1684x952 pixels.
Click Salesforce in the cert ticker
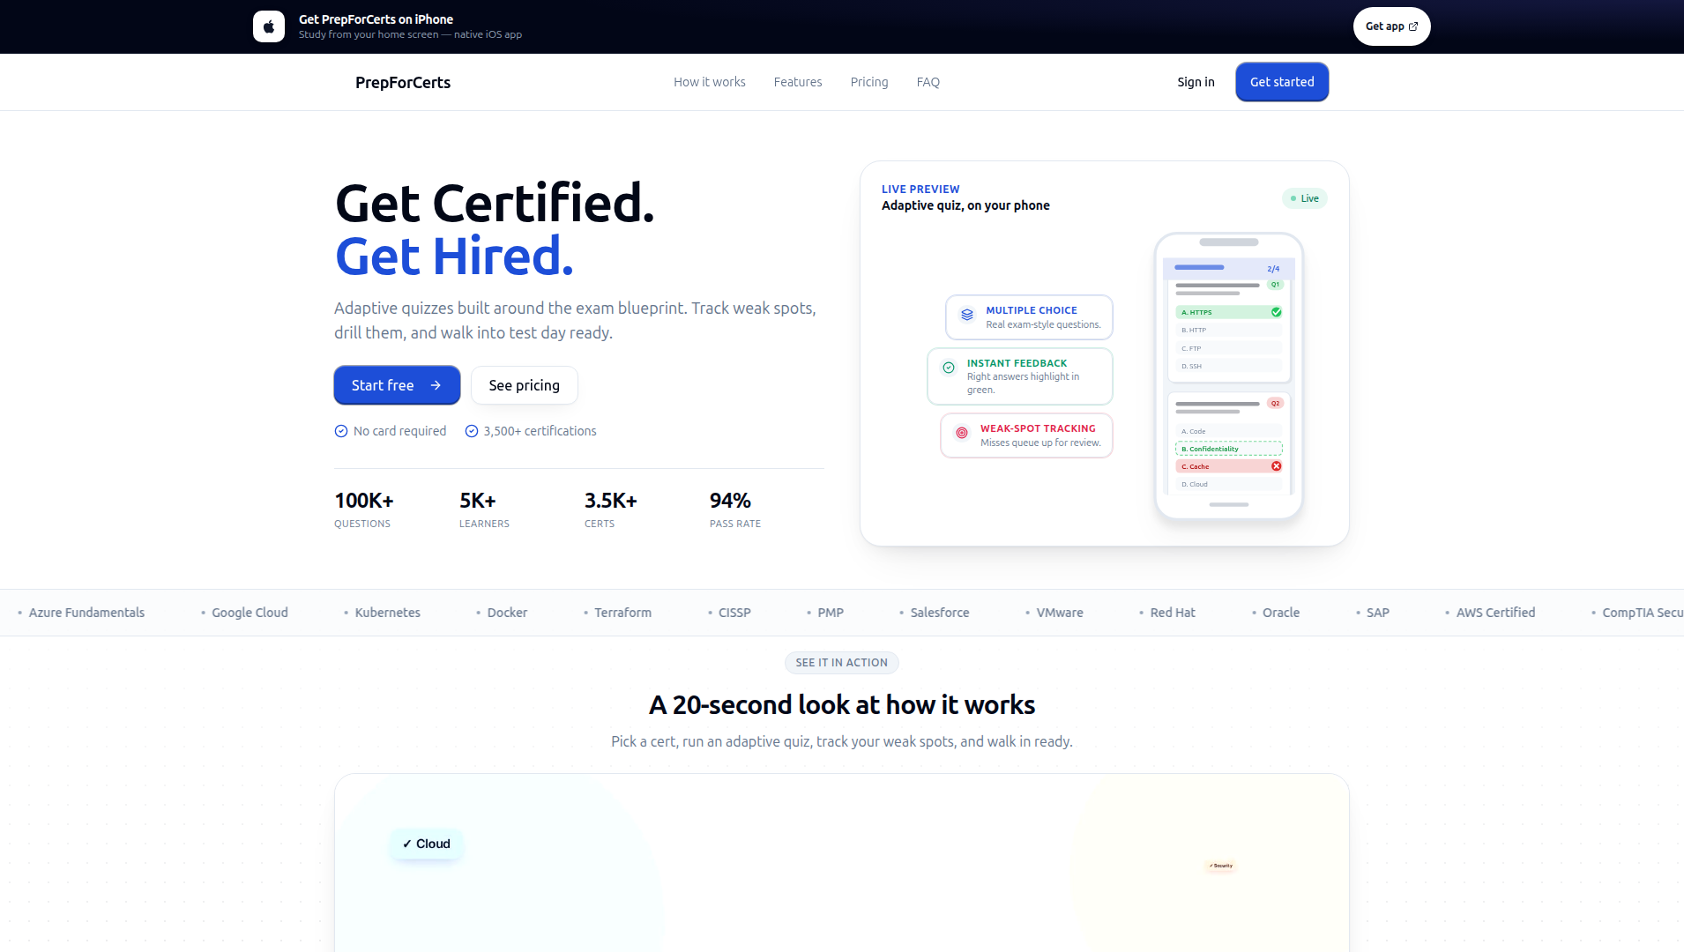pos(940,613)
